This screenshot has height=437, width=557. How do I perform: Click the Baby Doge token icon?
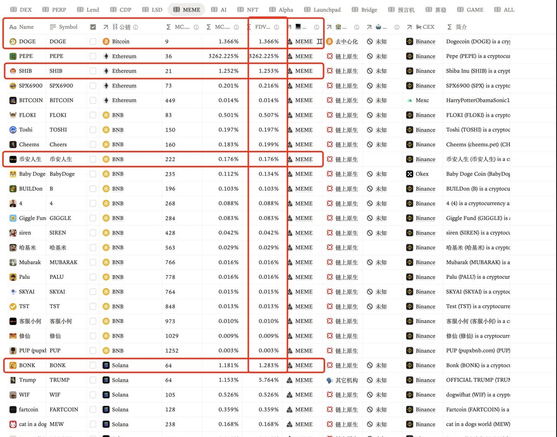point(13,174)
